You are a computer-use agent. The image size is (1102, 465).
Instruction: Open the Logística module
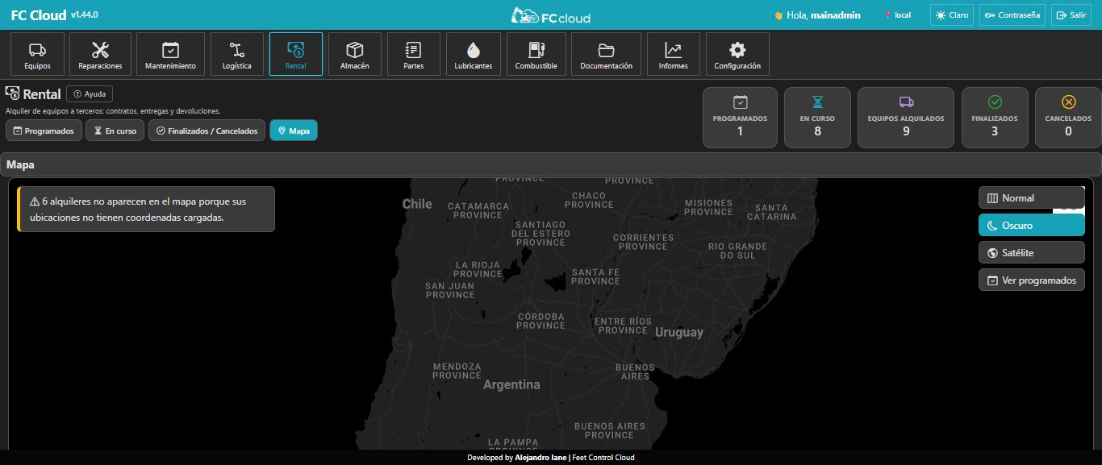[x=237, y=54]
